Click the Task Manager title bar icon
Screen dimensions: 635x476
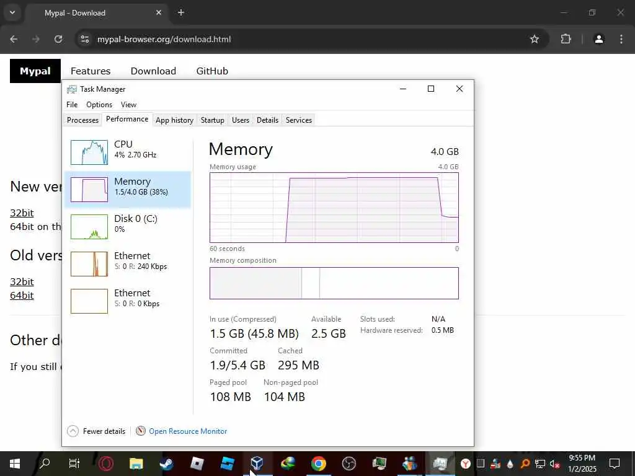click(72, 89)
